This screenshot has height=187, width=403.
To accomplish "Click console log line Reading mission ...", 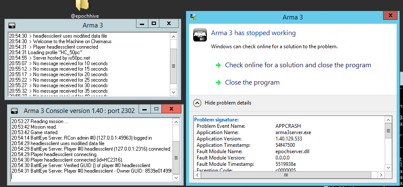I will click(x=40, y=121).
